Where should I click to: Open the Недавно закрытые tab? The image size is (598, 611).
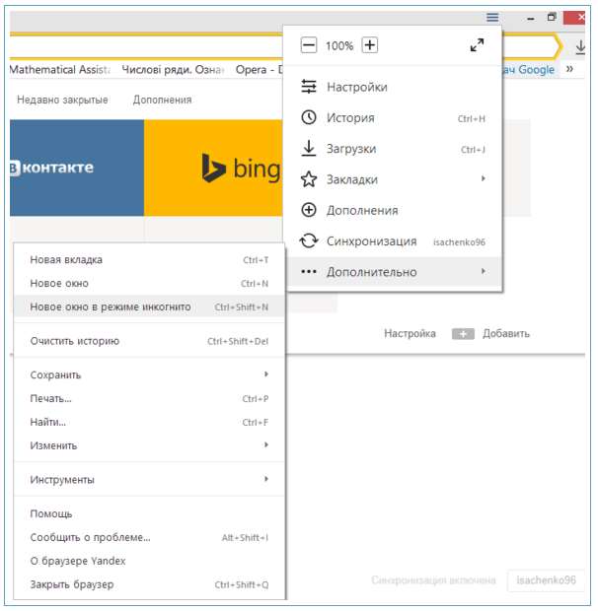coord(62,100)
